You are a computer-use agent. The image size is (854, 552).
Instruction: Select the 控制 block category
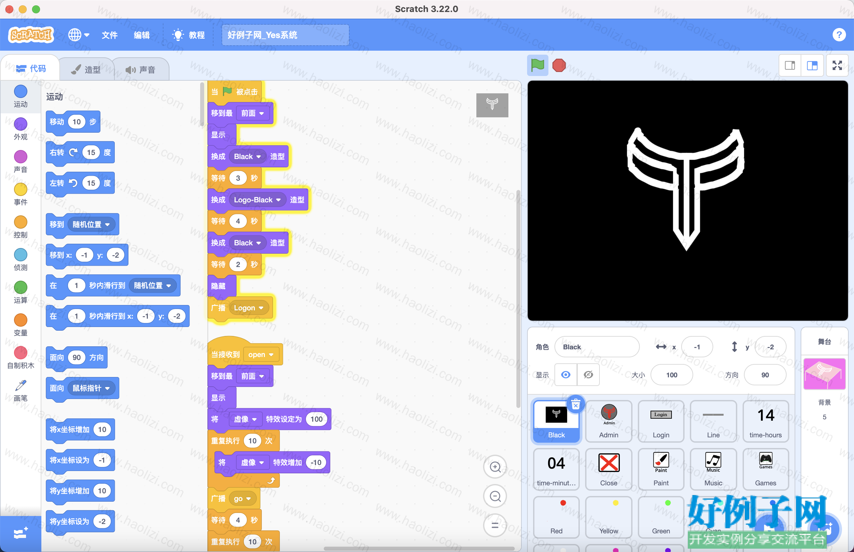pos(20,227)
